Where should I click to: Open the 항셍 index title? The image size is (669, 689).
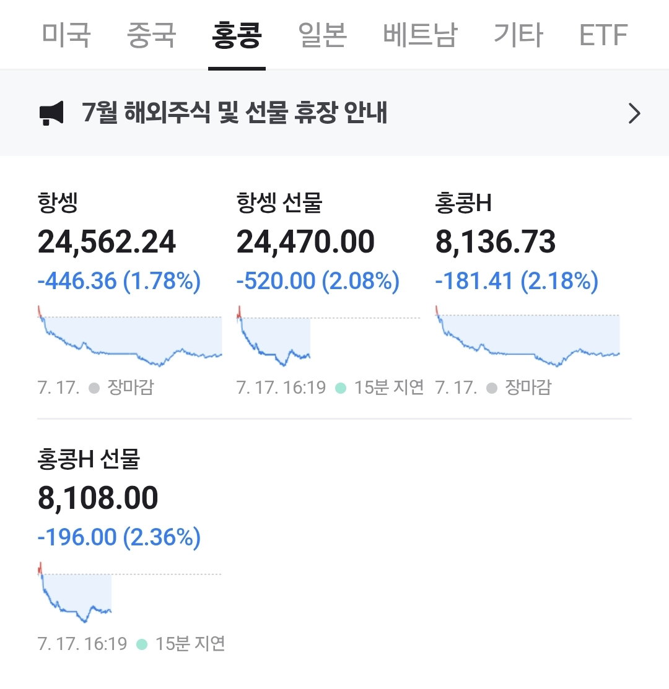58,202
